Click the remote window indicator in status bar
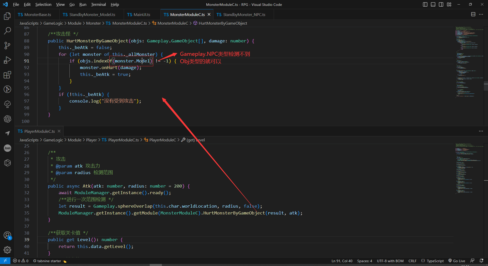Screen dimensions: 488x266 coord(5,261)
